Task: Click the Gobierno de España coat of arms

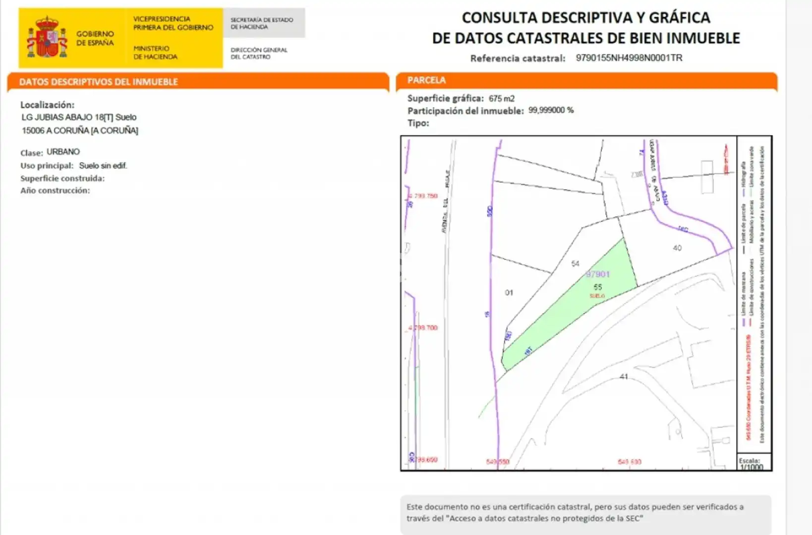Action: coord(47,37)
